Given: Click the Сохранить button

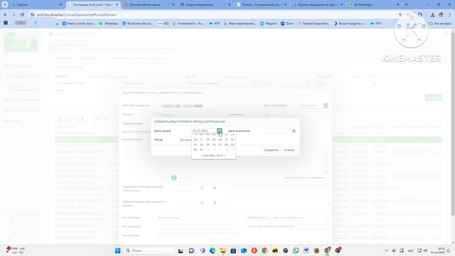Looking at the screenshot, I should click(272, 150).
